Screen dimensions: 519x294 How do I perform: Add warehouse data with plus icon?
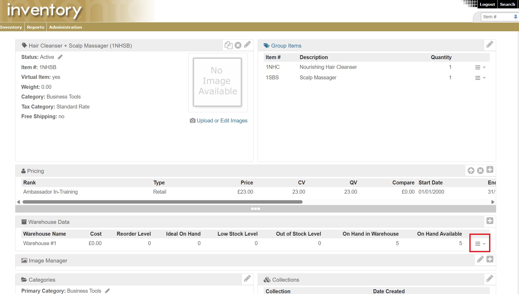[490, 221]
